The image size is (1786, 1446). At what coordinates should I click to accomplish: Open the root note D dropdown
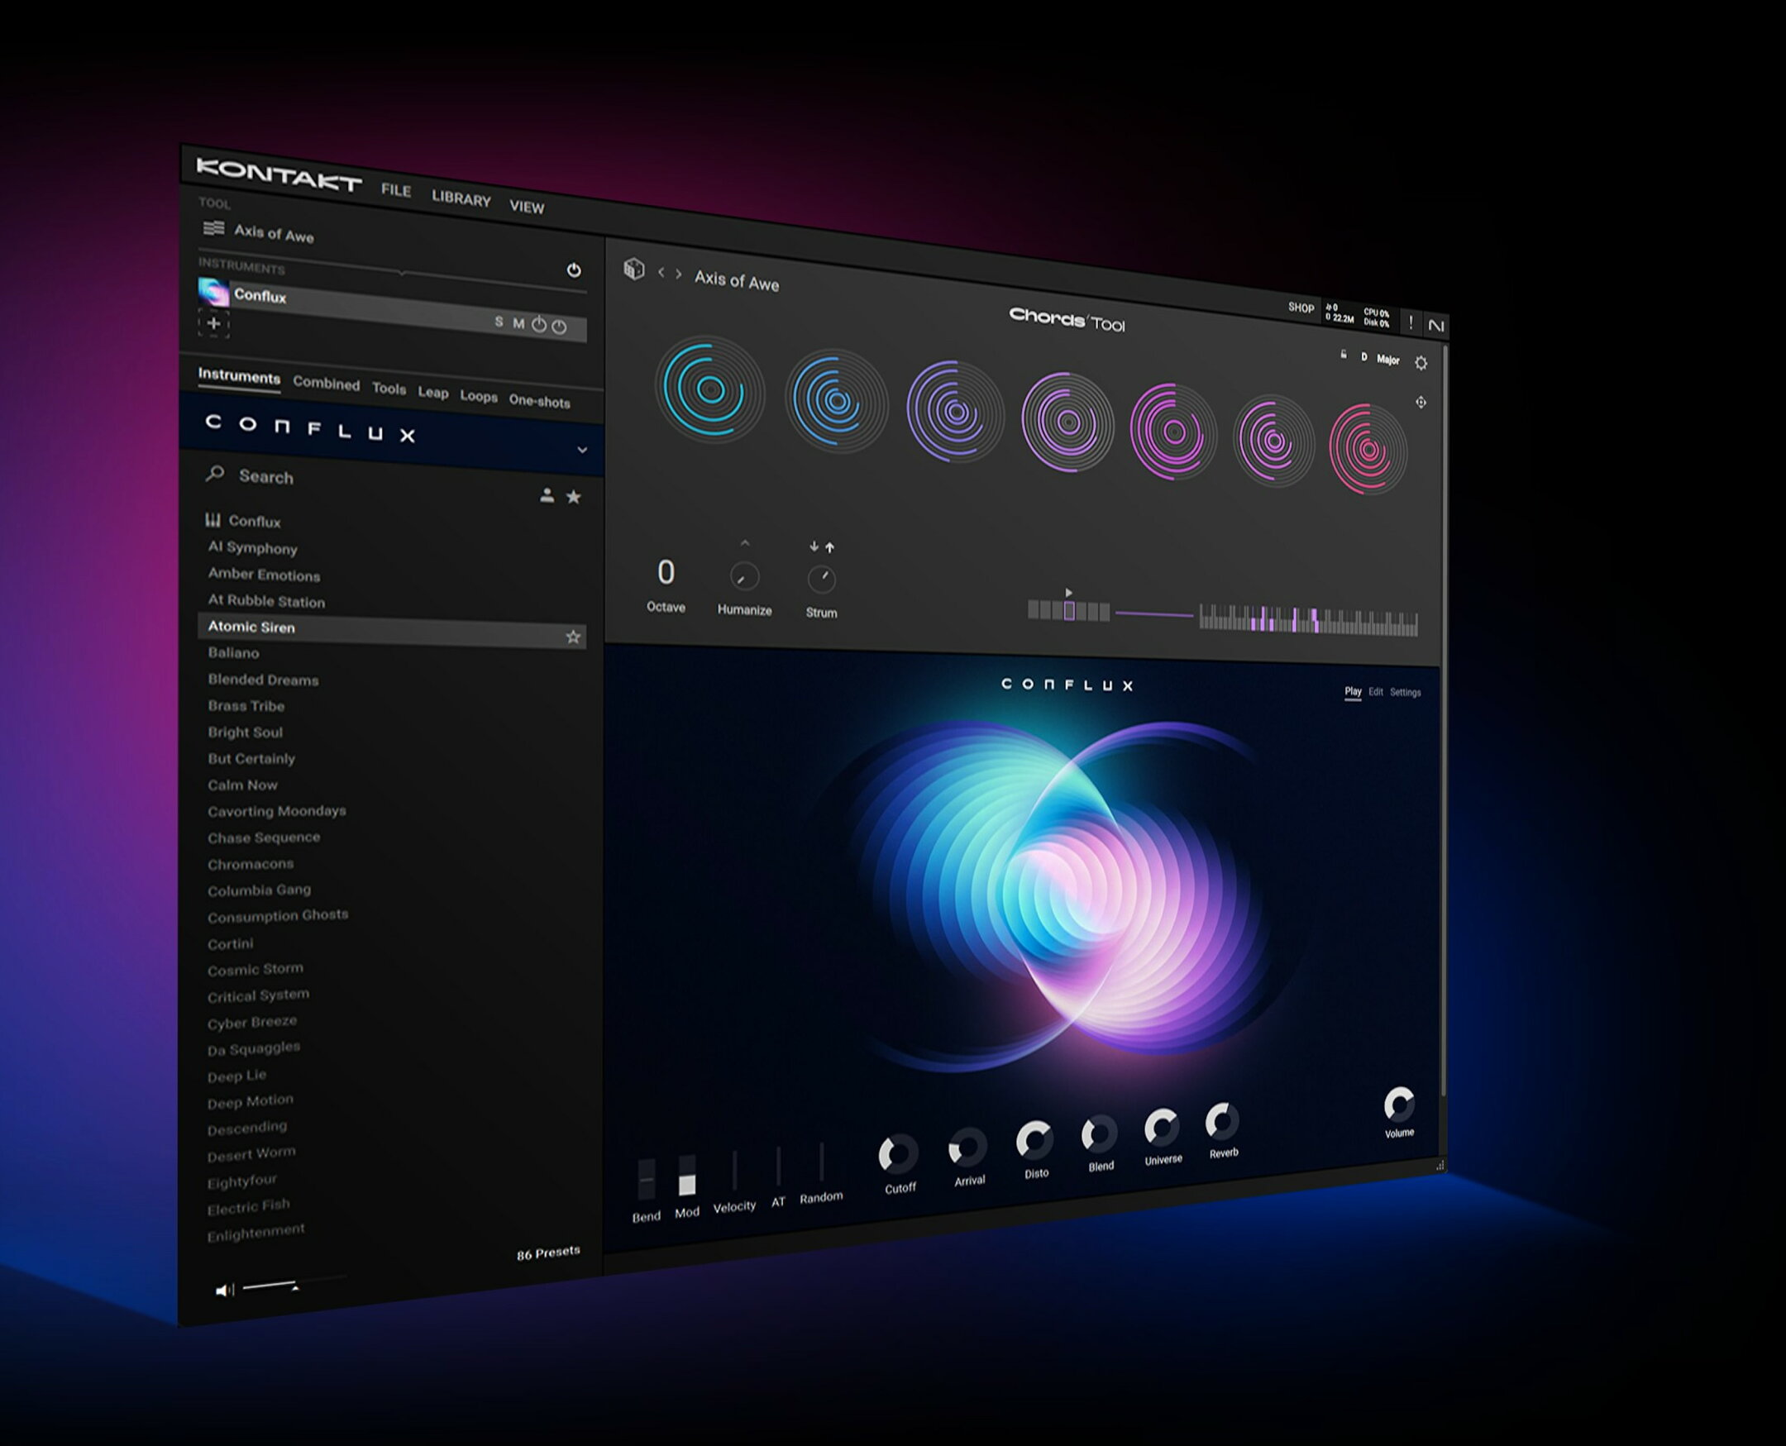[x=1363, y=357]
